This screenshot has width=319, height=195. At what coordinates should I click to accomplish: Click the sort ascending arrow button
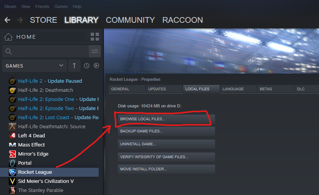pyautogui.click(x=74, y=66)
